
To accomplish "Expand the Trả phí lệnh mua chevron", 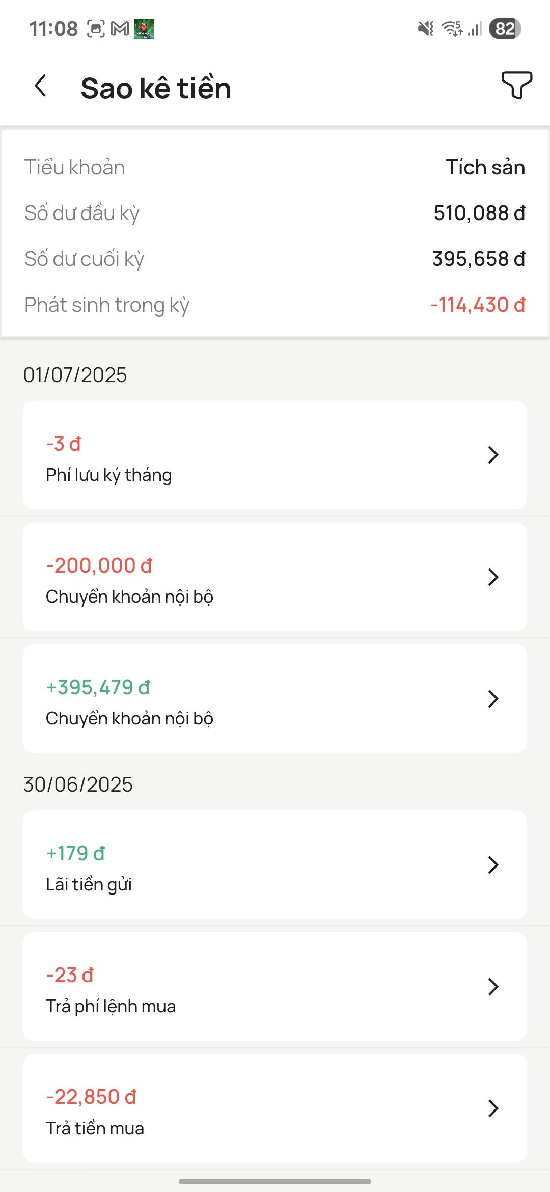I will (x=492, y=987).
